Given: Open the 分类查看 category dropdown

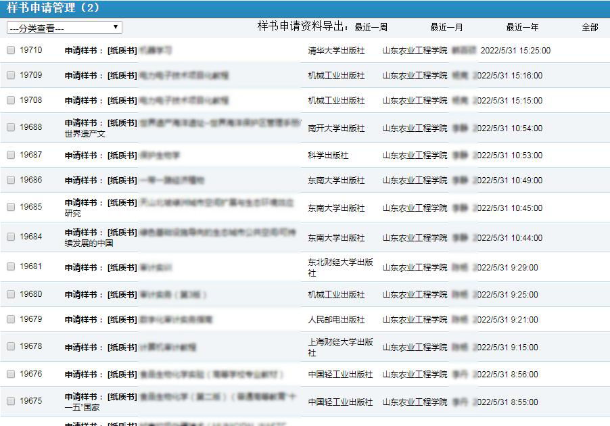Looking at the screenshot, I should pos(64,28).
